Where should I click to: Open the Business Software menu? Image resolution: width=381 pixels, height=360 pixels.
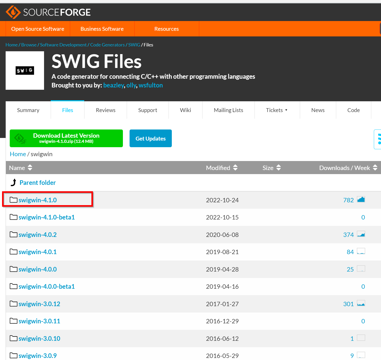pyautogui.click(x=102, y=29)
